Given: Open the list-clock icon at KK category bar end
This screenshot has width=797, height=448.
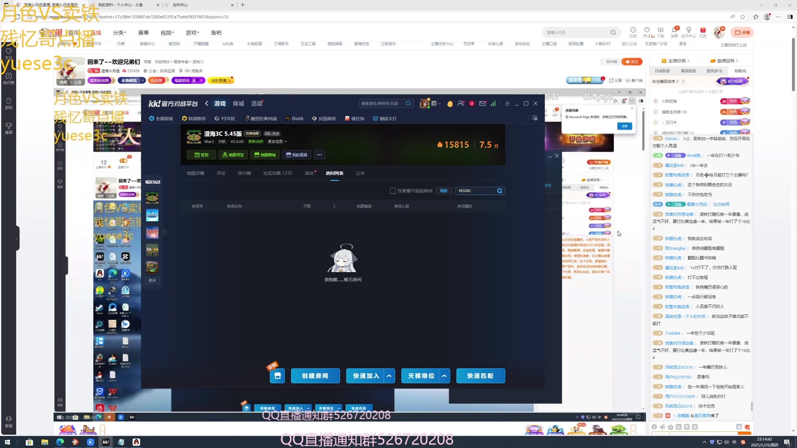Looking at the screenshot, I should [x=535, y=119].
